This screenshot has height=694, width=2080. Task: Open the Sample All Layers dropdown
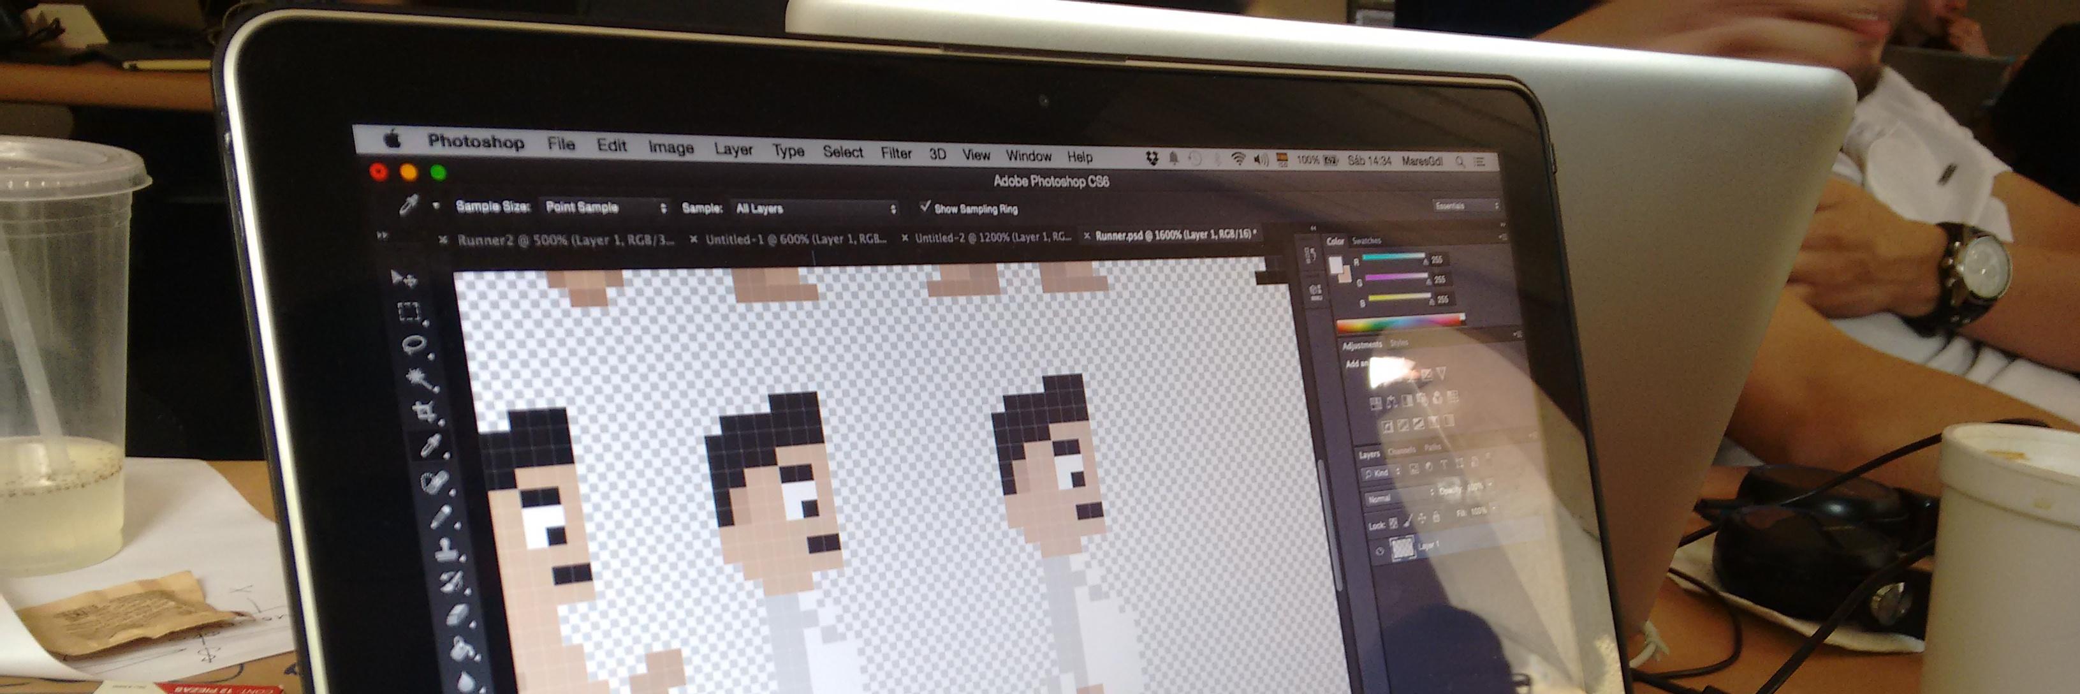coord(814,209)
